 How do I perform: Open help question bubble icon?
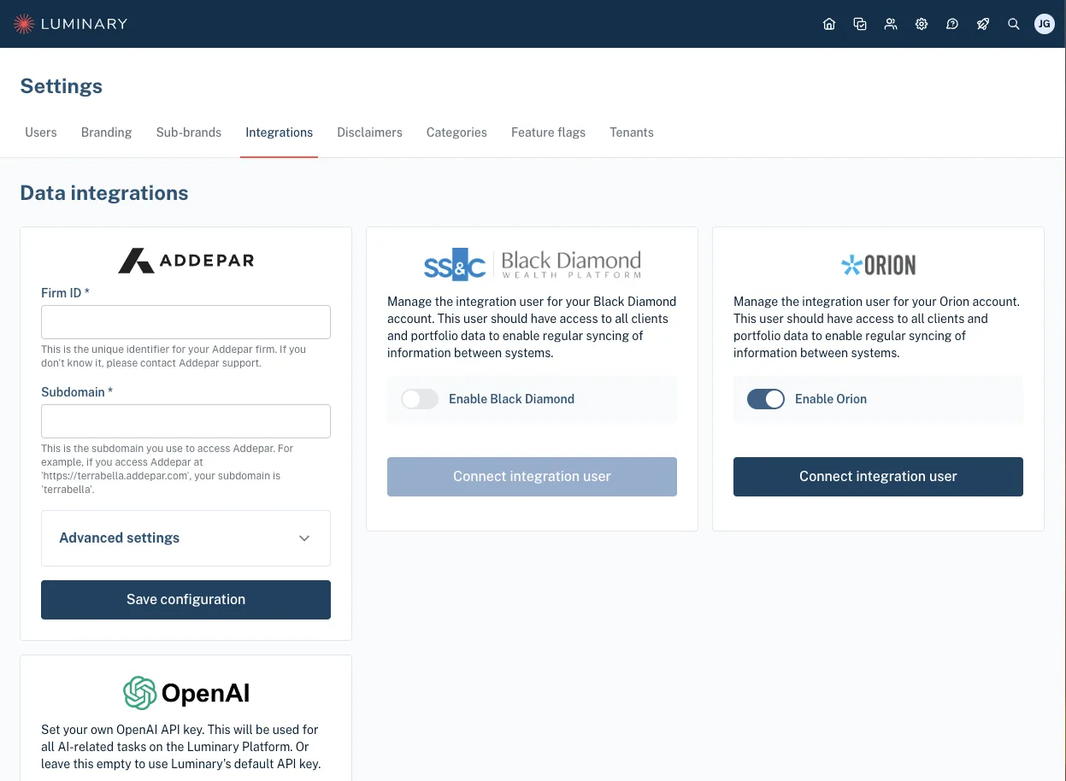point(952,24)
